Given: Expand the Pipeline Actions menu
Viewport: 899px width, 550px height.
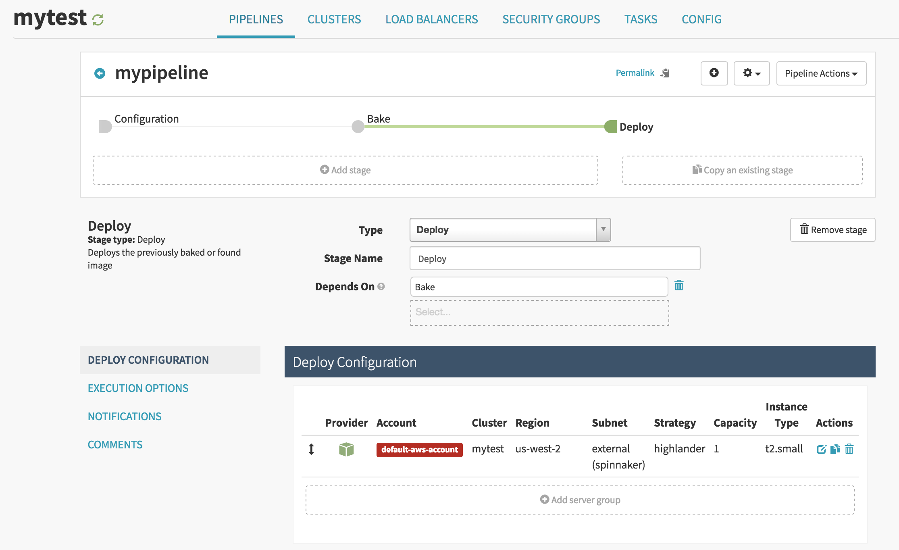Looking at the screenshot, I should click(821, 73).
